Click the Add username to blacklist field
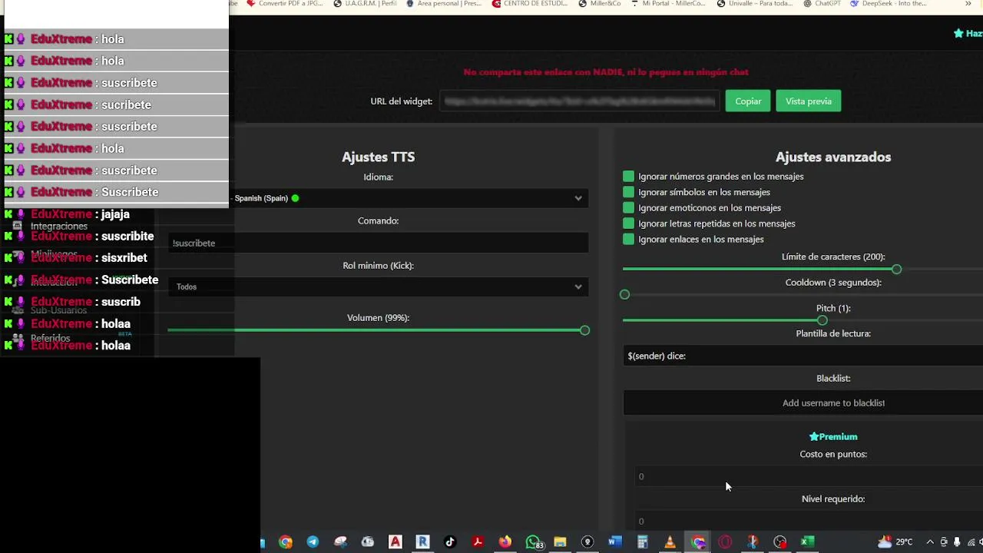 click(x=803, y=402)
